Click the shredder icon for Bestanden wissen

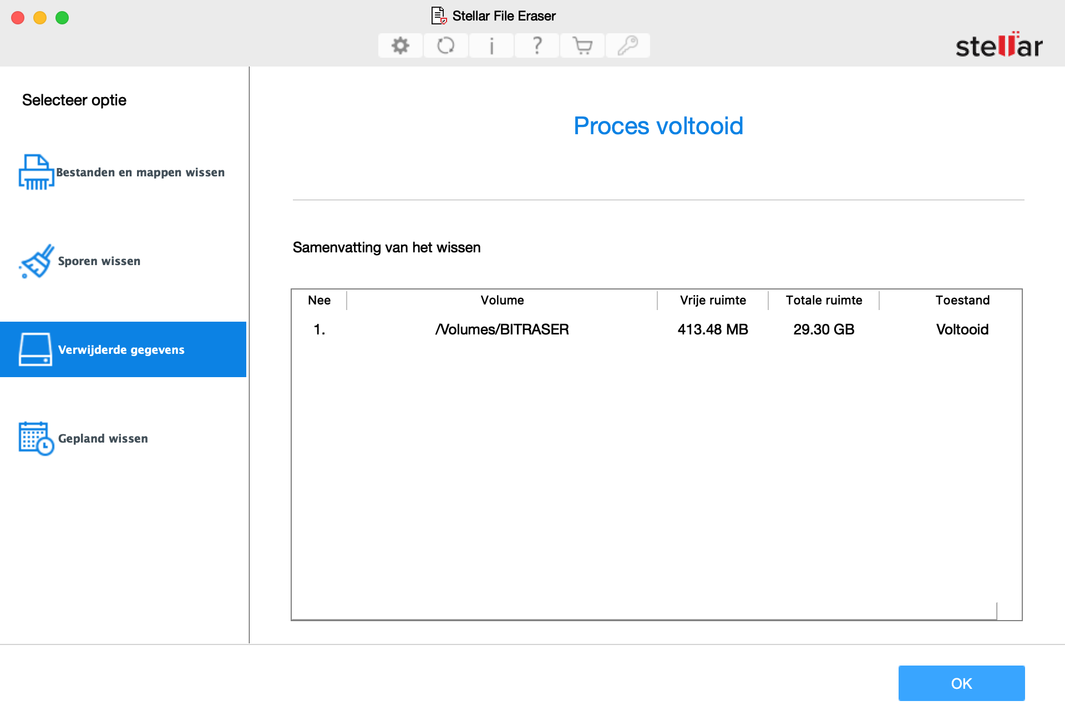coord(36,172)
